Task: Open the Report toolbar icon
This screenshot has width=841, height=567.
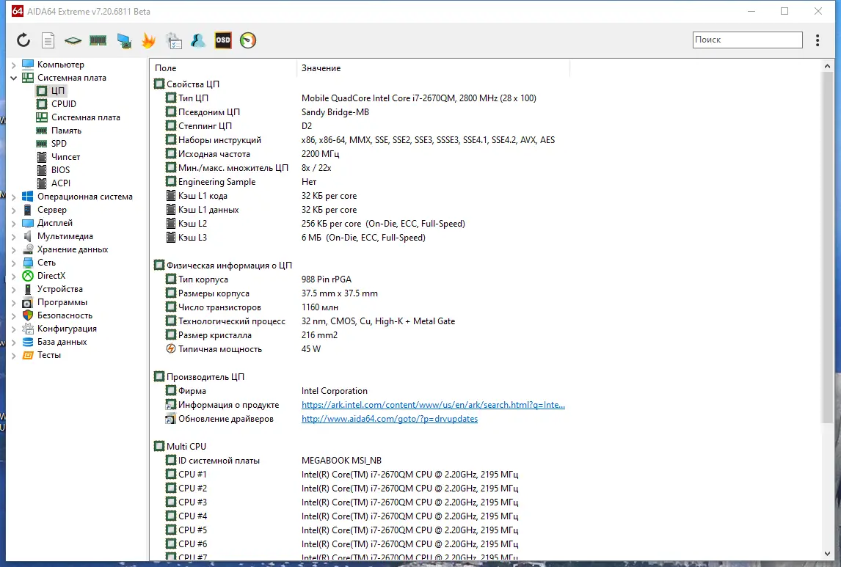Action: 48,40
